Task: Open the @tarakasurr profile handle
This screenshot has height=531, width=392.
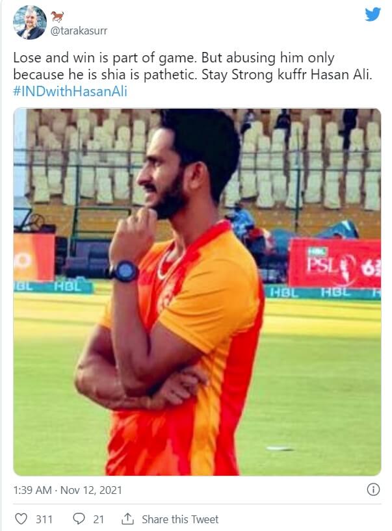Action: [79, 31]
